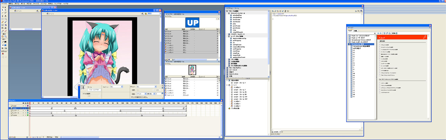Lock the movie layer
The width and height of the screenshot is (446, 140).
[26, 115]
